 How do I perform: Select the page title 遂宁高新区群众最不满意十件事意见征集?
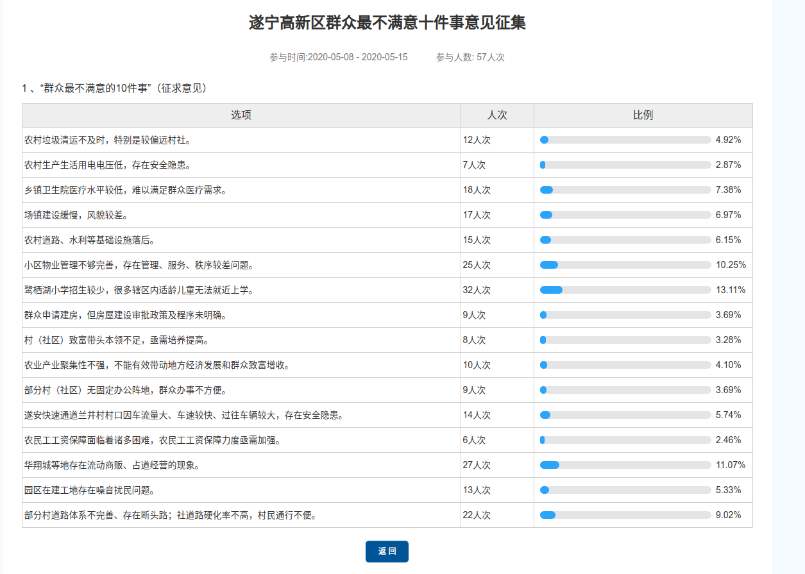click(x=387, y=23)
